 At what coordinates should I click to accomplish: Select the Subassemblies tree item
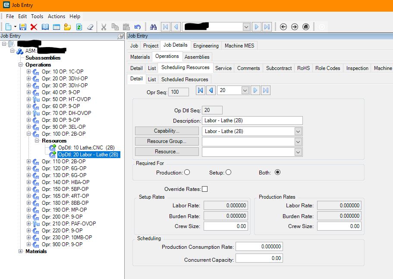tap(43, 58)
